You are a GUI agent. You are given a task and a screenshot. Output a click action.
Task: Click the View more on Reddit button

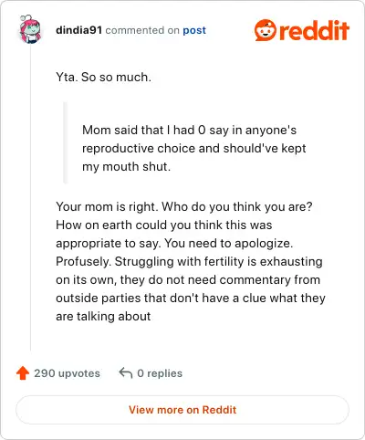[x=182, y=410]
